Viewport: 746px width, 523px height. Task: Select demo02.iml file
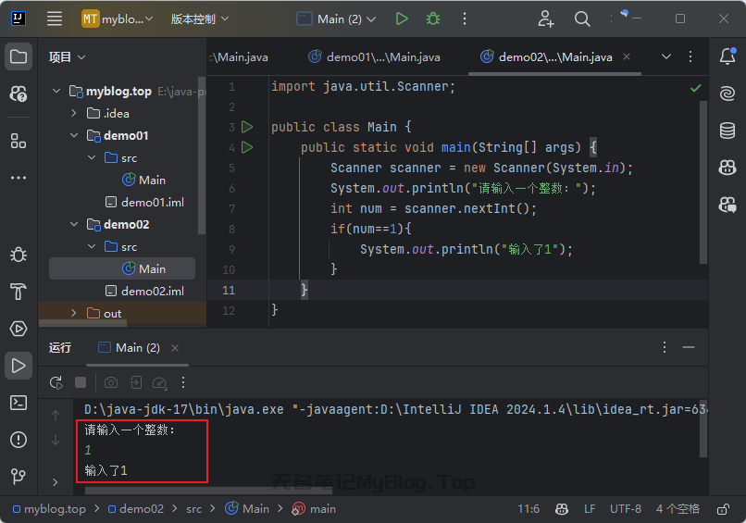click(144, 291)
